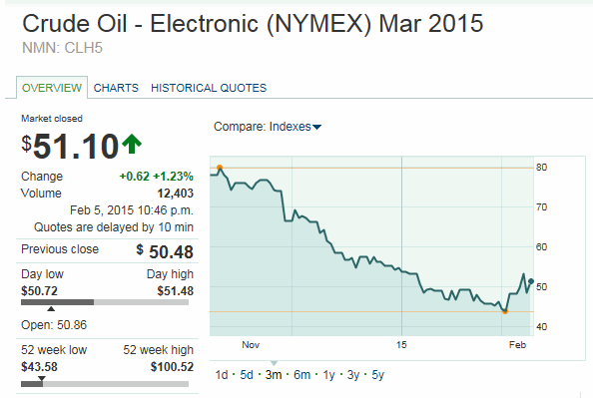Click the Day low range marker triangle
Viewport: 593px width, 398px height.
click(51, 309)
